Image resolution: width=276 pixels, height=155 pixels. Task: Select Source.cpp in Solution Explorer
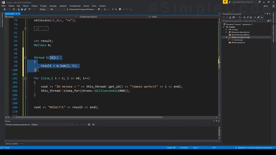point(238,40)
